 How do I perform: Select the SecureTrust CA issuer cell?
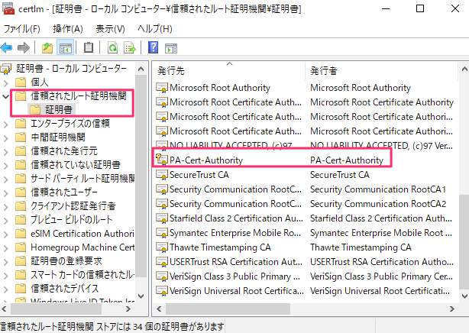[340, 175]
